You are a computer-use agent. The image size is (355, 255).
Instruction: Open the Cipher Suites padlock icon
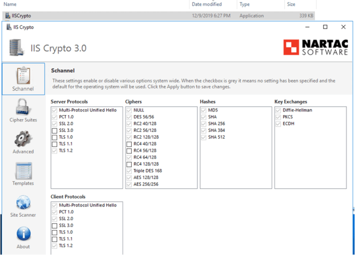pyautogui.click(x=23, y=107)
